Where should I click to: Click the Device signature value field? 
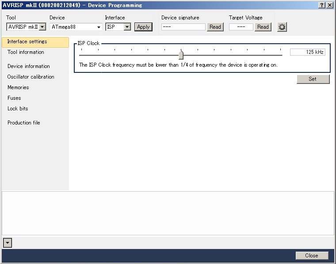click(x=183, y=27)
